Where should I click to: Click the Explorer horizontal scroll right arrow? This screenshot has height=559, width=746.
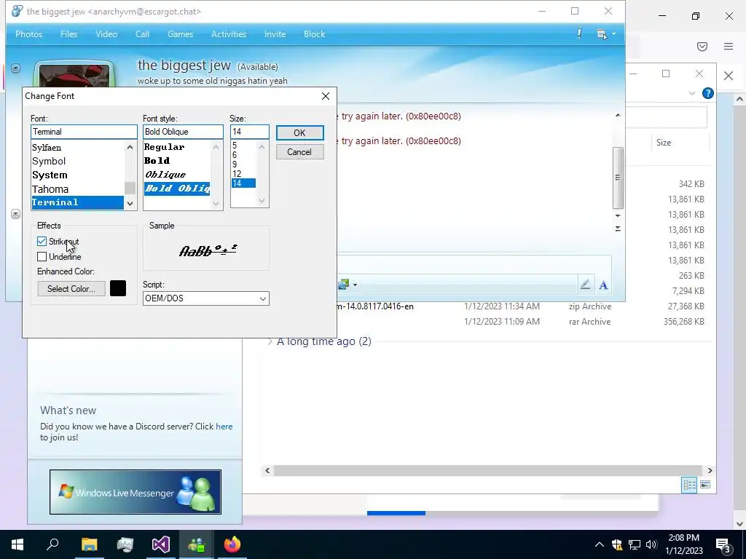click(x=710, y=471)
